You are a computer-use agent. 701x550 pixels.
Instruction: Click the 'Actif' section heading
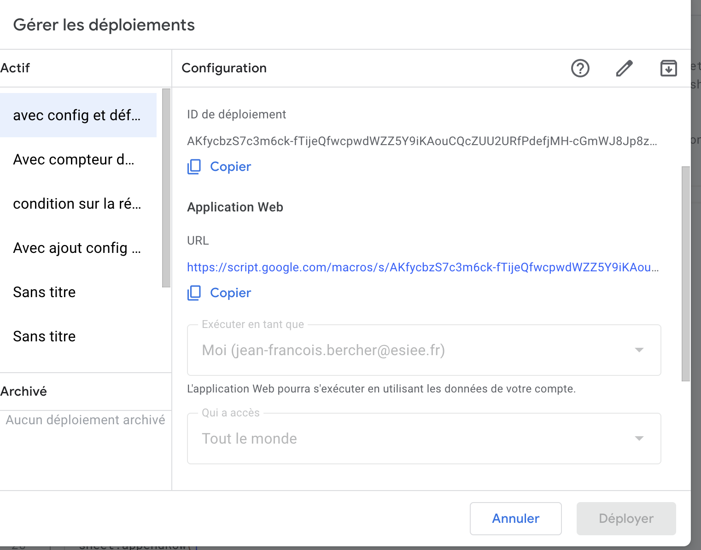15,68
